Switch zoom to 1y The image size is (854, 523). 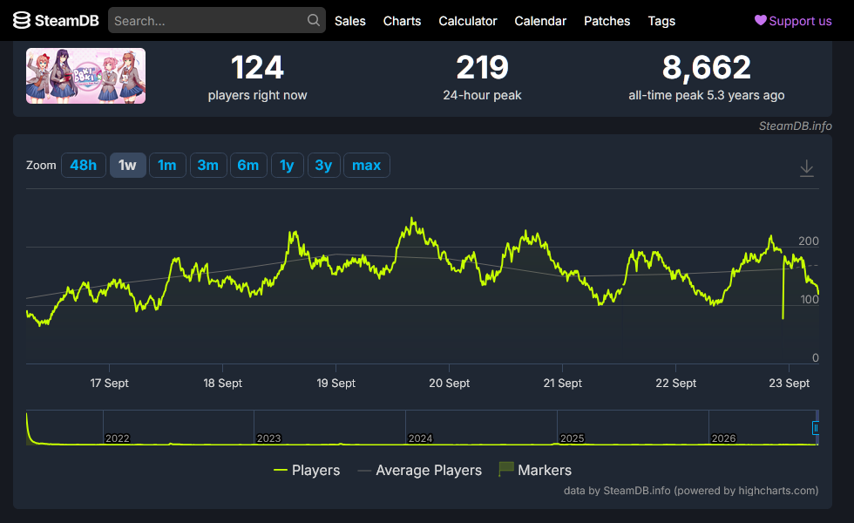click(x=287, y=165)
